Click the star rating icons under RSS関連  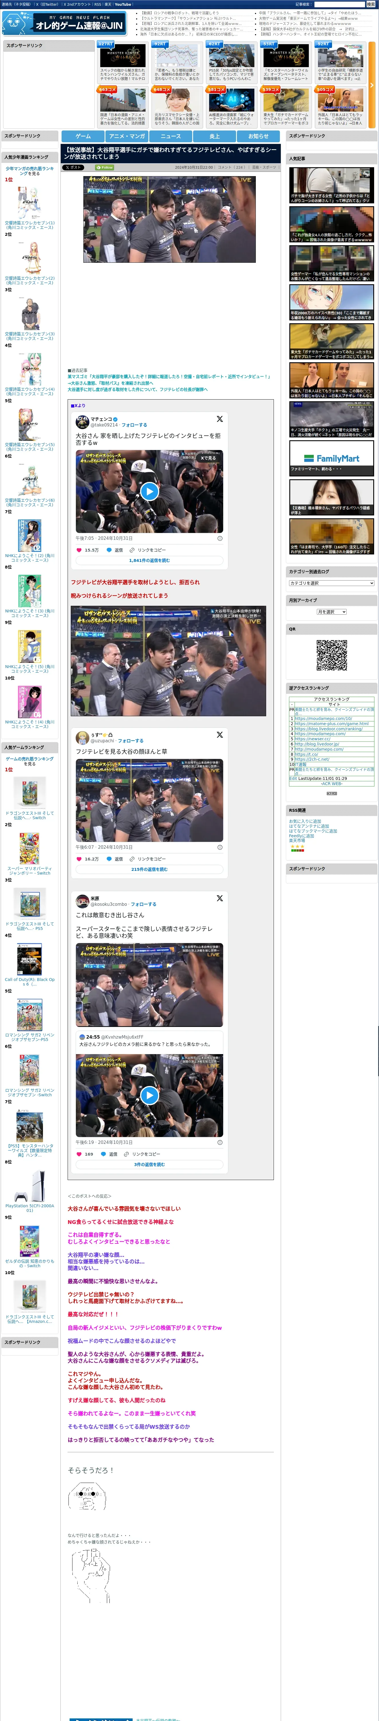pos(297,846)
